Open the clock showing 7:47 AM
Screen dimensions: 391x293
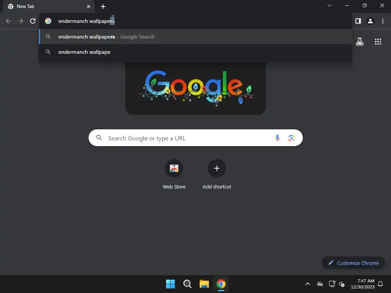pos(363,284)
